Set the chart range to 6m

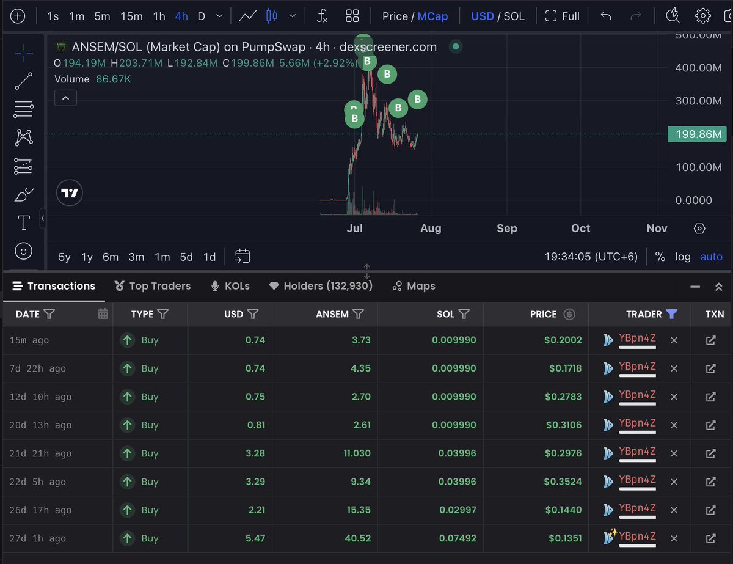coord(111,257)
